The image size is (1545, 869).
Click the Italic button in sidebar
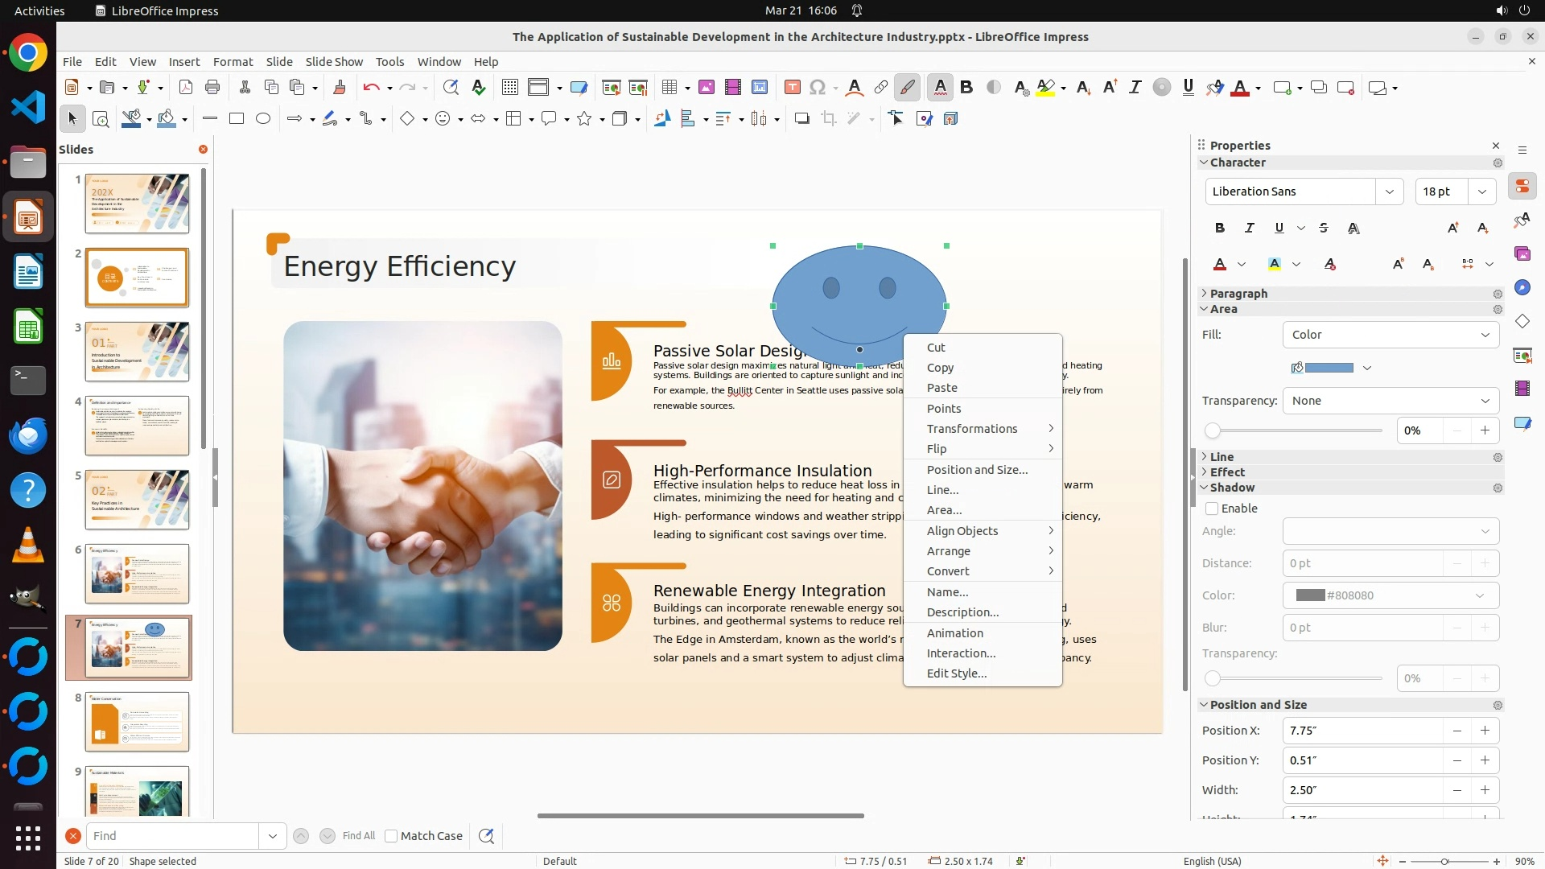[1250, 229]
